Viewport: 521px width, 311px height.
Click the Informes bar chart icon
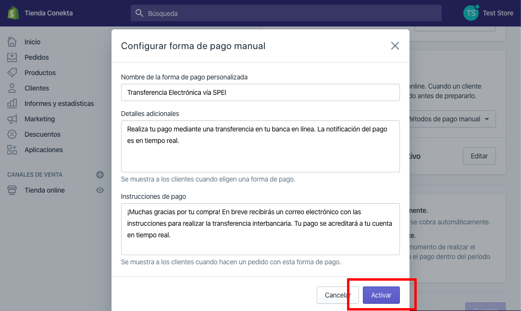click(x=12, y=104)
